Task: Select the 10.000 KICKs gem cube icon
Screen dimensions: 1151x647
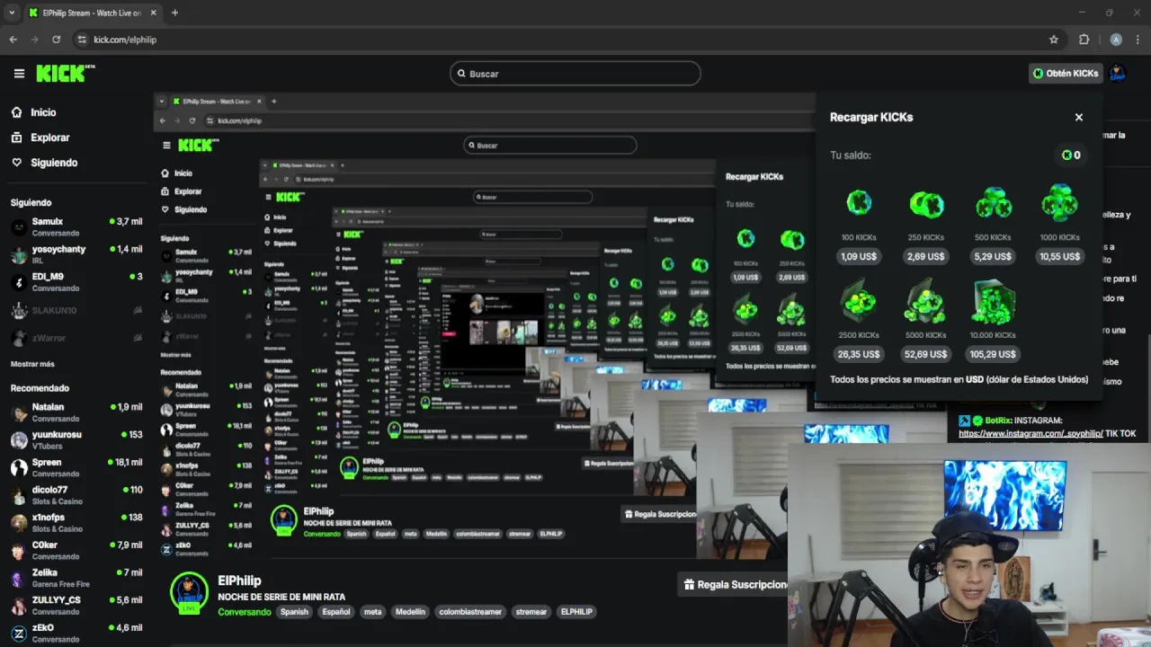Action: coord(993,301)
